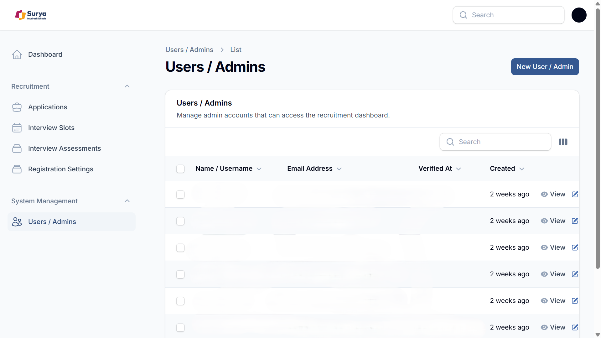Viewport: 601px width, 338px height.
Task: Click the Applications briefcase icon
Action: coord(17,107)
